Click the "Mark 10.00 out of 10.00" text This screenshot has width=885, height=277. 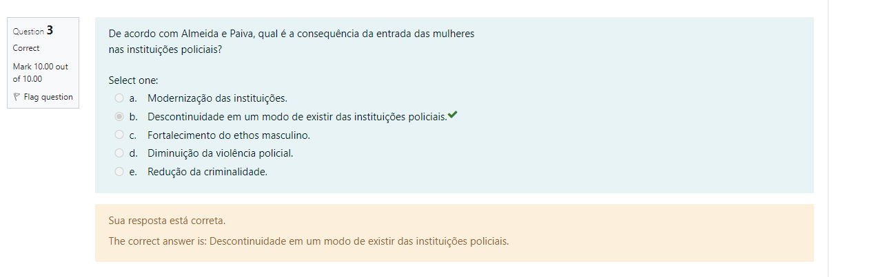coord(40,72)
